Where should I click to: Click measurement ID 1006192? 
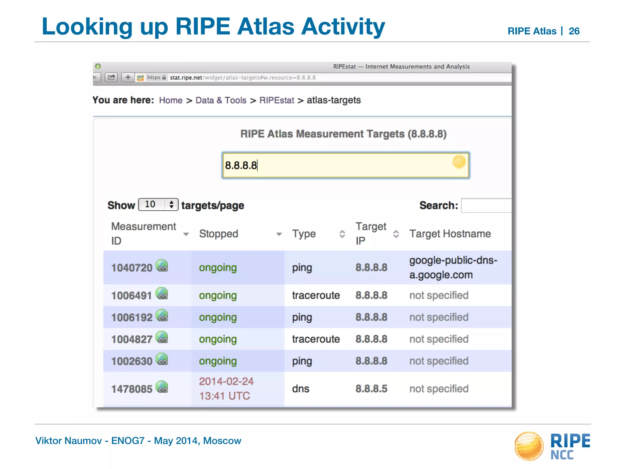(132, 318)
